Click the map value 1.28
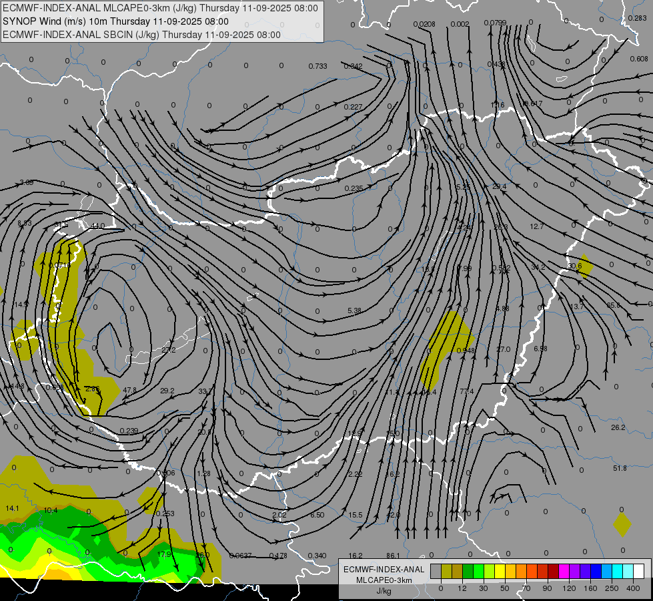The height and width of the screenshot is (601, 653). [203, 473]
